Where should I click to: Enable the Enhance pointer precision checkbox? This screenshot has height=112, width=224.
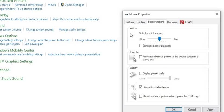[141, 46]
